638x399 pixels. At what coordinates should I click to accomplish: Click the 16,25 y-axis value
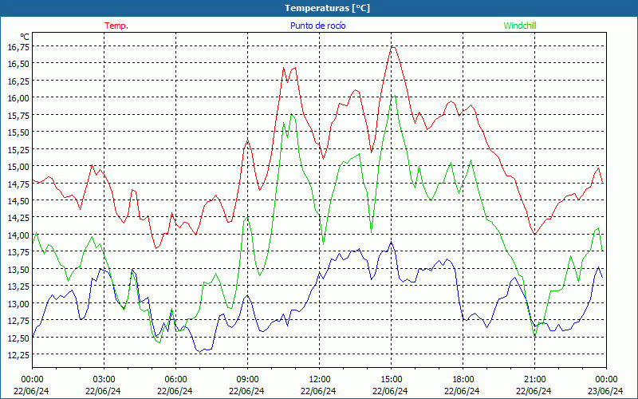(18, 81)
